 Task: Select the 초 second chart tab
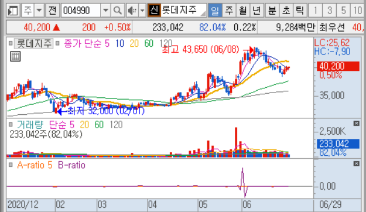(286, 11)
